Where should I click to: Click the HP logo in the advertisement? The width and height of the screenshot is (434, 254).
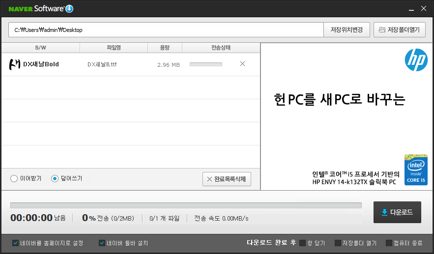click(x=416, y=60)
